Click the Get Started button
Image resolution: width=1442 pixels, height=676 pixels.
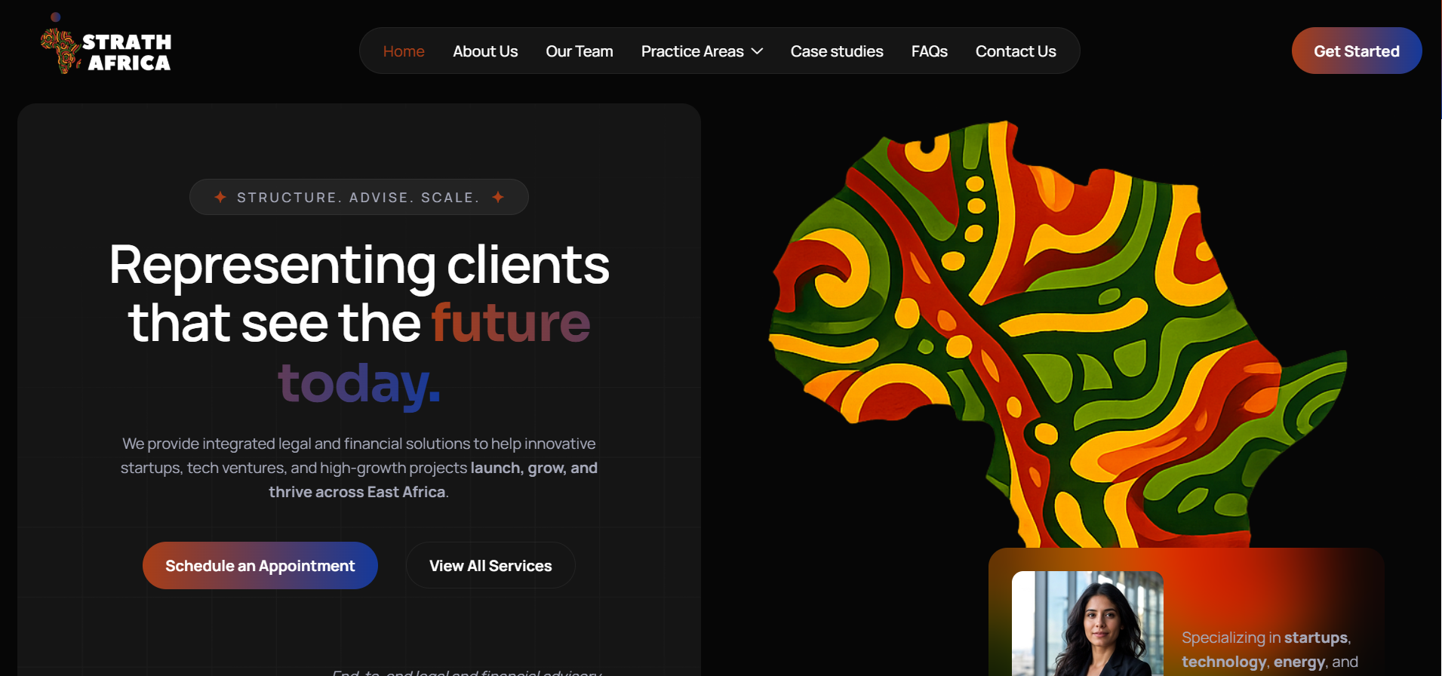tap(1357, 51)
